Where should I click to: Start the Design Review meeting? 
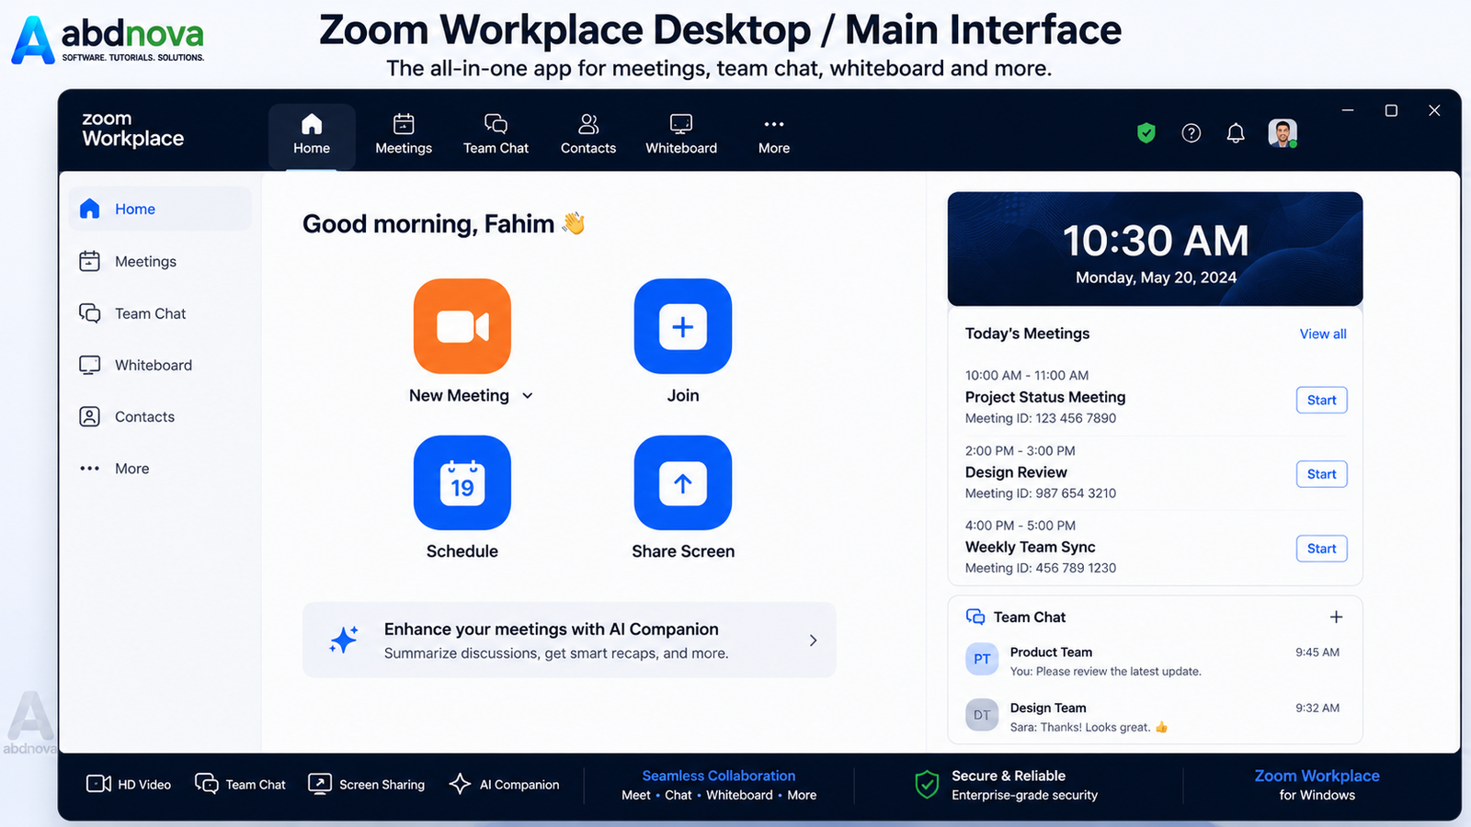click(x=1322, y=474)
